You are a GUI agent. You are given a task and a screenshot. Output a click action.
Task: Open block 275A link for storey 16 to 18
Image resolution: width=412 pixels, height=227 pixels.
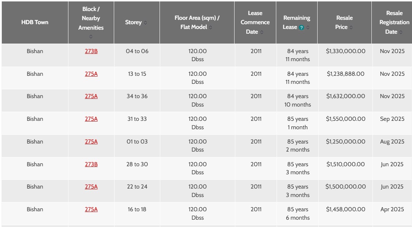[x=91, y=209]
